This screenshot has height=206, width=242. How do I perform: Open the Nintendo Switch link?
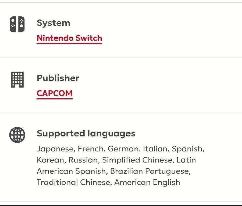click(x=69, y=38)
